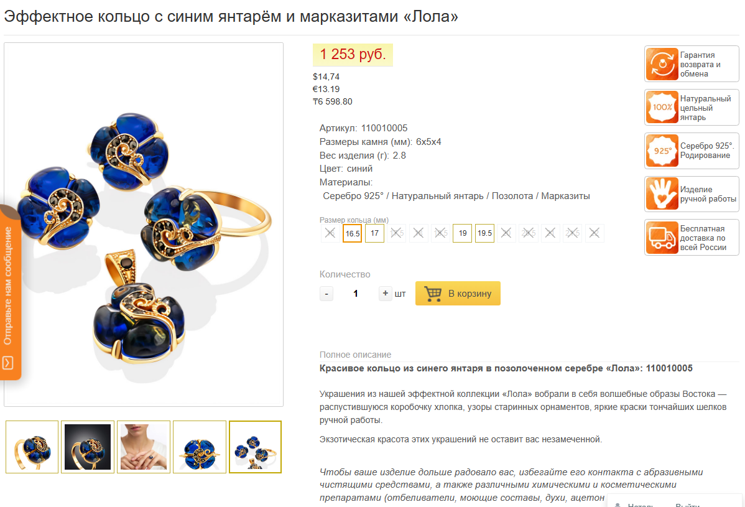Click the quantity input field
This screenshot has width=745, height=507.
[355, 294]
